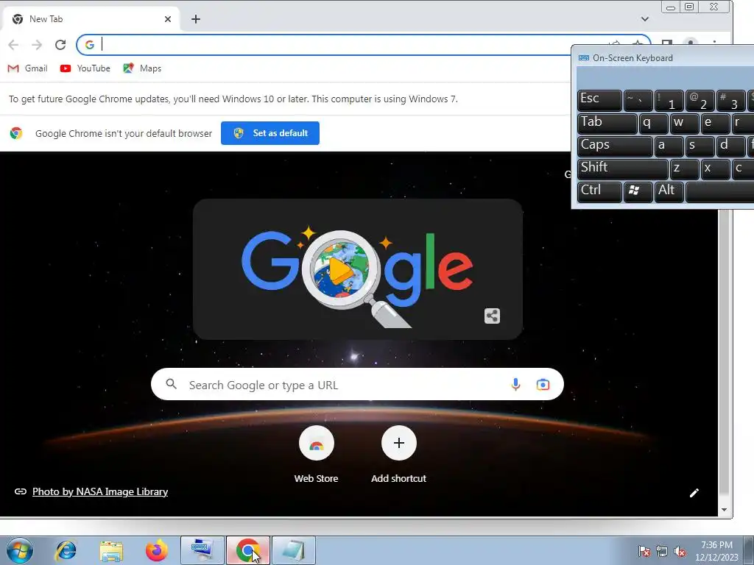Screen dimensions: 754x565
Task: Reload the page with the refresh icon
Action: [x=60, y=45]
